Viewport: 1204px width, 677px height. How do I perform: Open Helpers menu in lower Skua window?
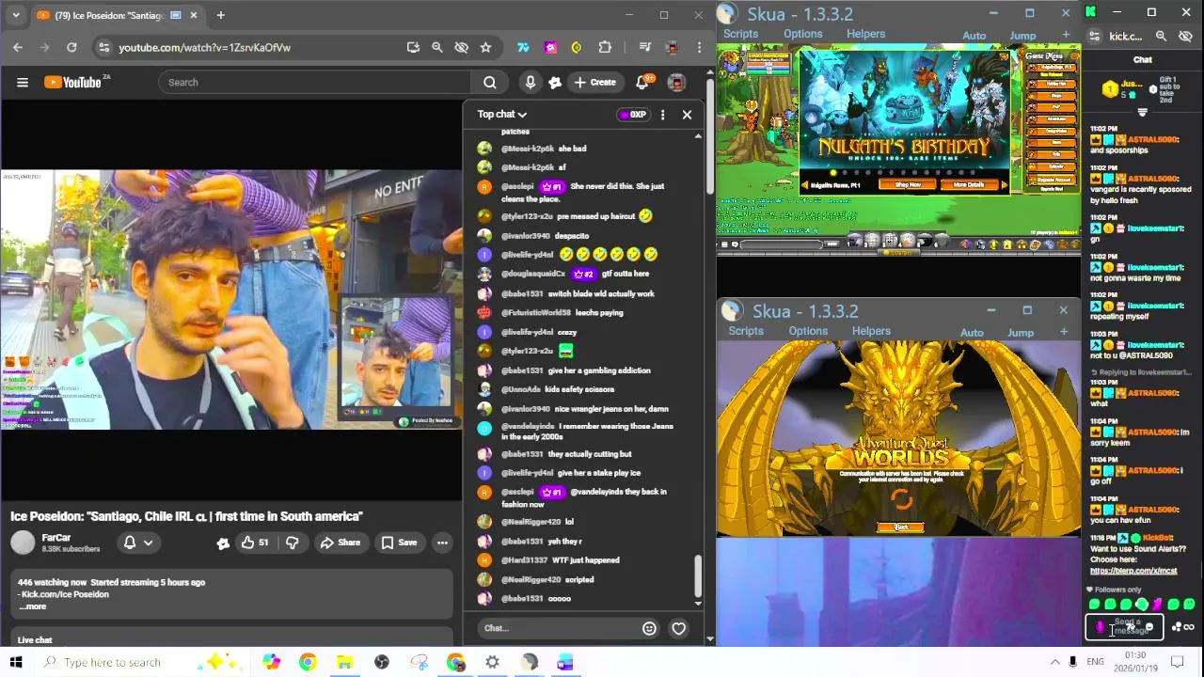pyautogui.click(x=871, y=331)
